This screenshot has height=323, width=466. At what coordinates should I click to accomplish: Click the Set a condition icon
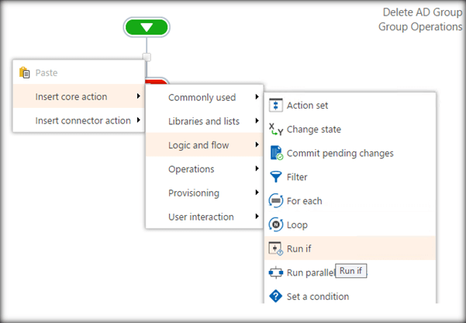tap(275, 296)
